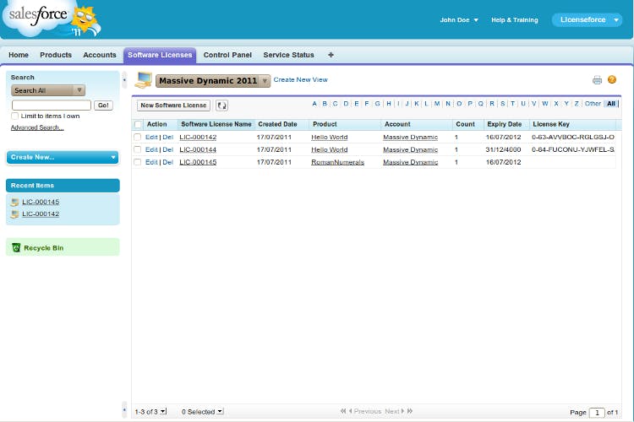Click the New Software License button
Screen dimensions: 634x422
173,105
